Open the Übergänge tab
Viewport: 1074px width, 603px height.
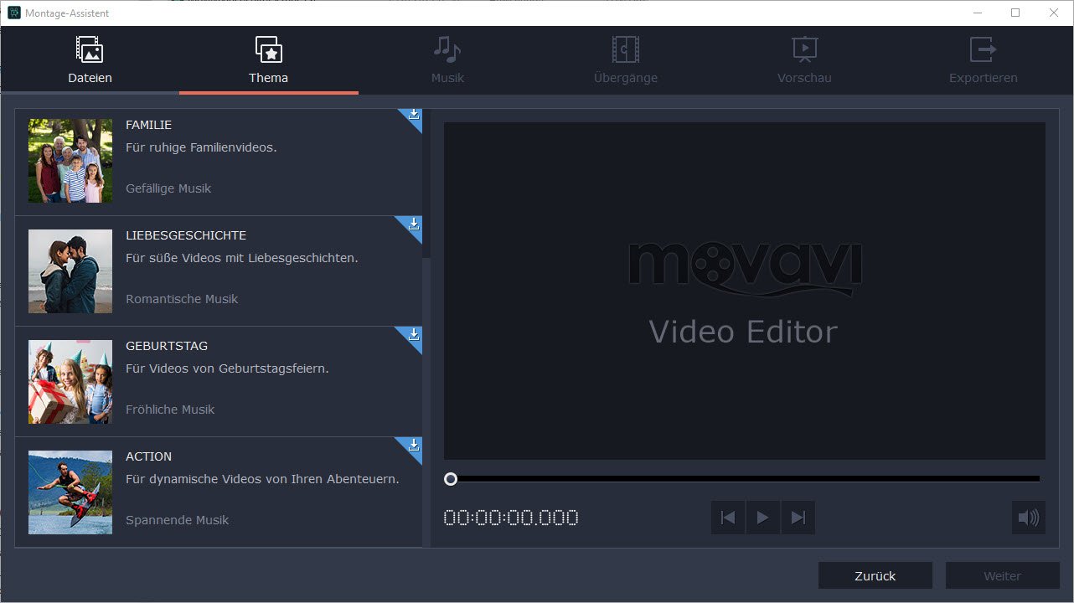(626, 59)
